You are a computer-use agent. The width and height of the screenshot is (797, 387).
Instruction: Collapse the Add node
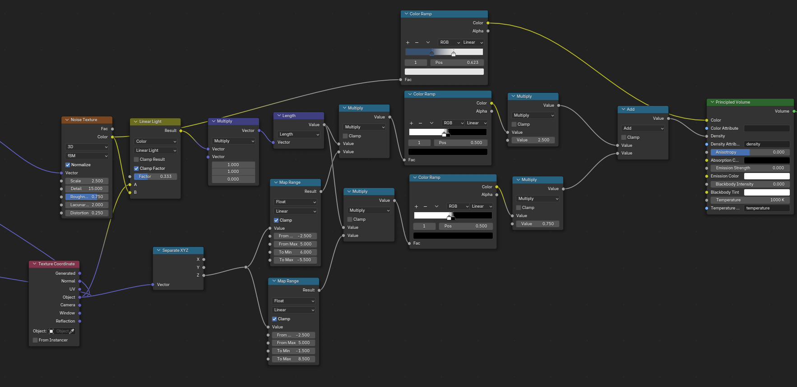[x=623, y=109]
